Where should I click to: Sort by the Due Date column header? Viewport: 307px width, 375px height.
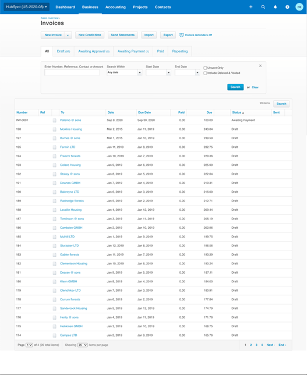pyautogui.click(x=144, y=112)
